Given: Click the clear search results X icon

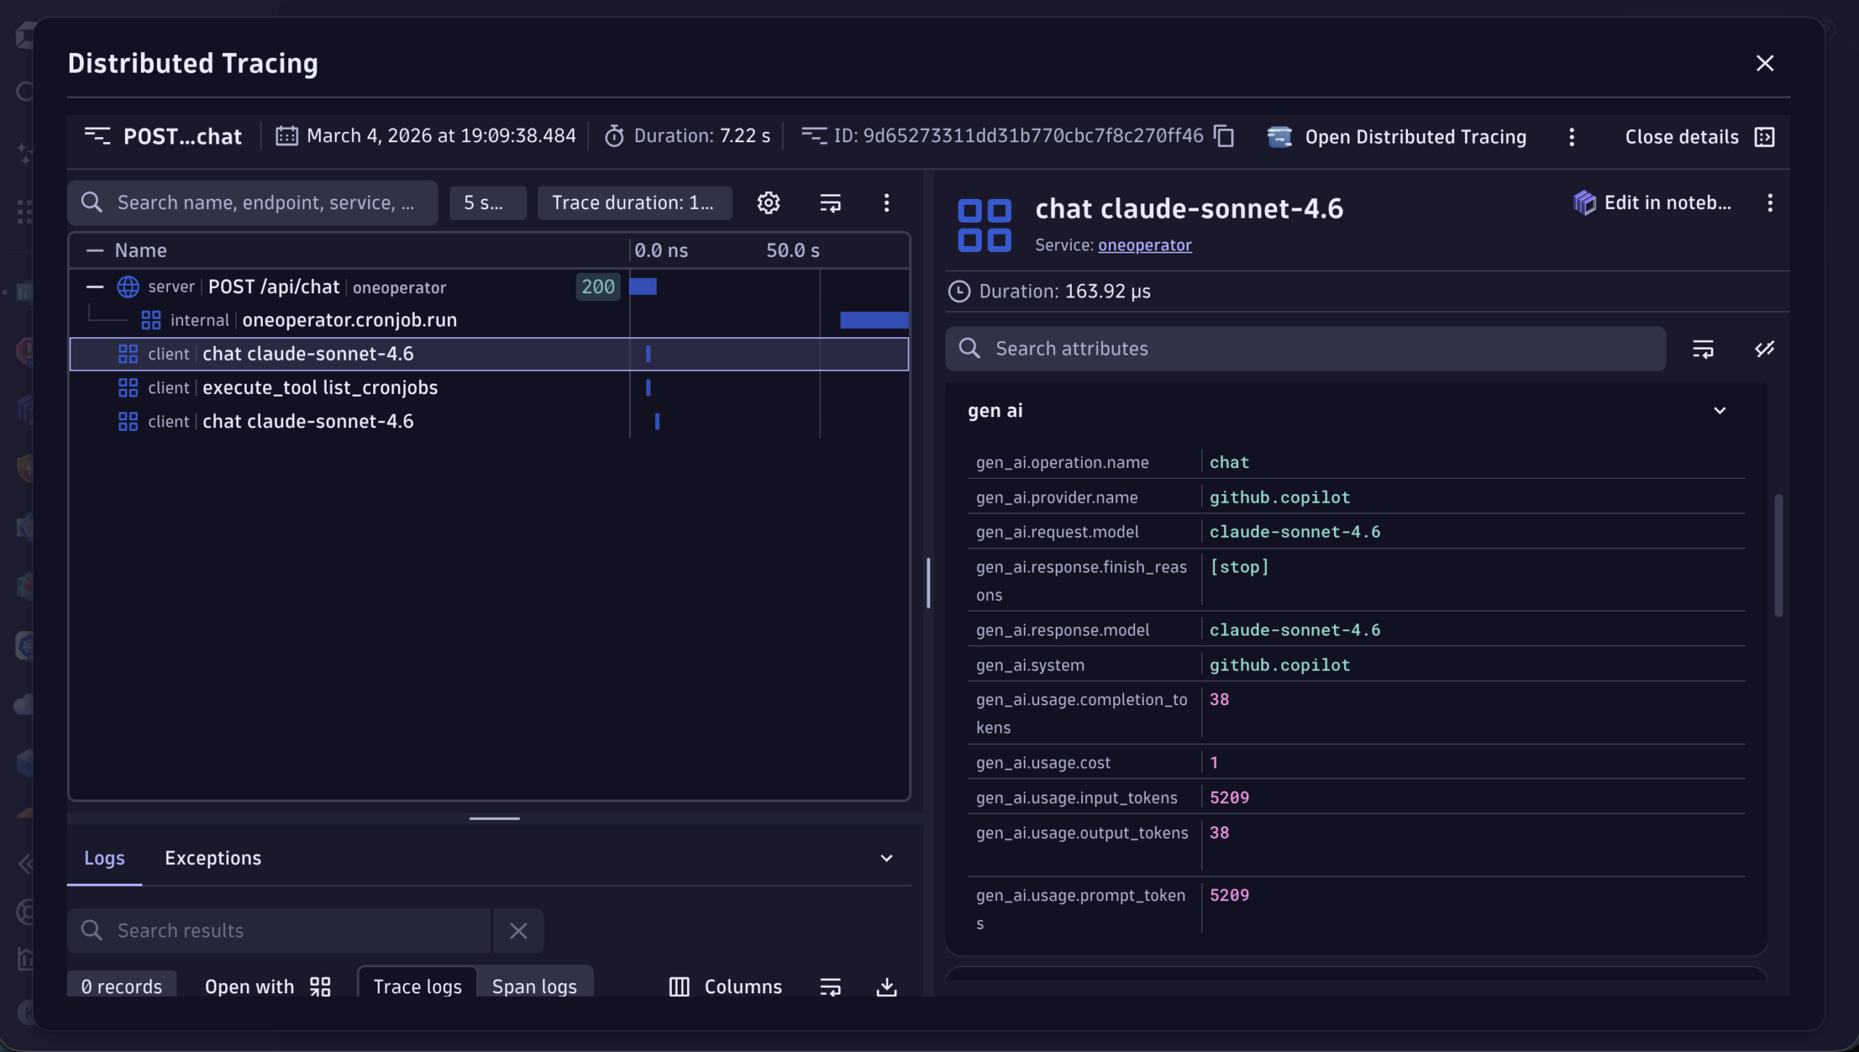Looking at the screenshot, I should coord(518,930).
